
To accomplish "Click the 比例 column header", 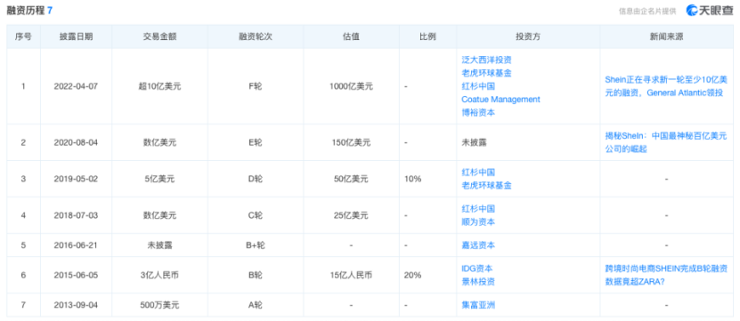I will tap(427, 36).
